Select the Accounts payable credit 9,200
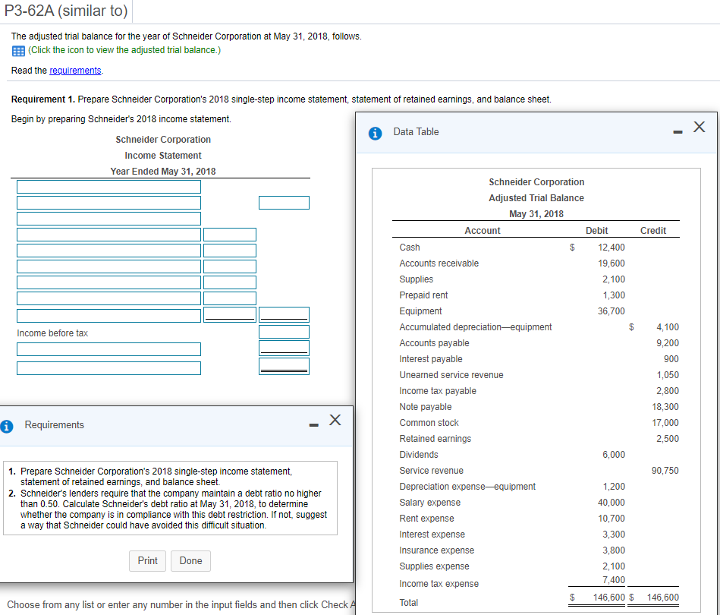The image size is (720, 615). point(668,343)
